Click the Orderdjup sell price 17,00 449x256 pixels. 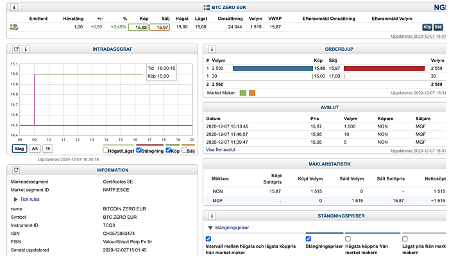pos(334,76)
